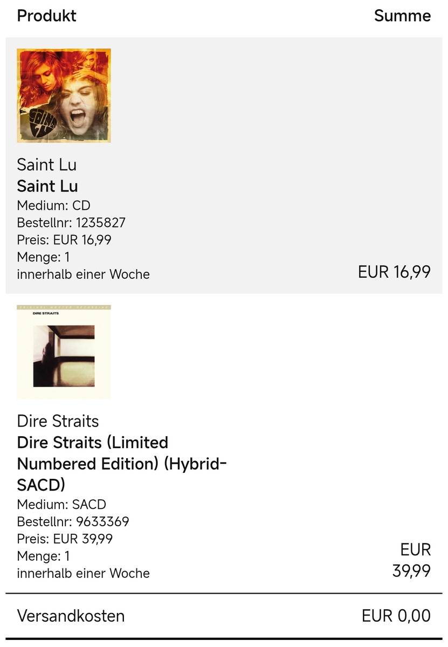Open the Dire Straits album cover thumbnail
The height and width of the screenshot is (647, 448).
64,352
